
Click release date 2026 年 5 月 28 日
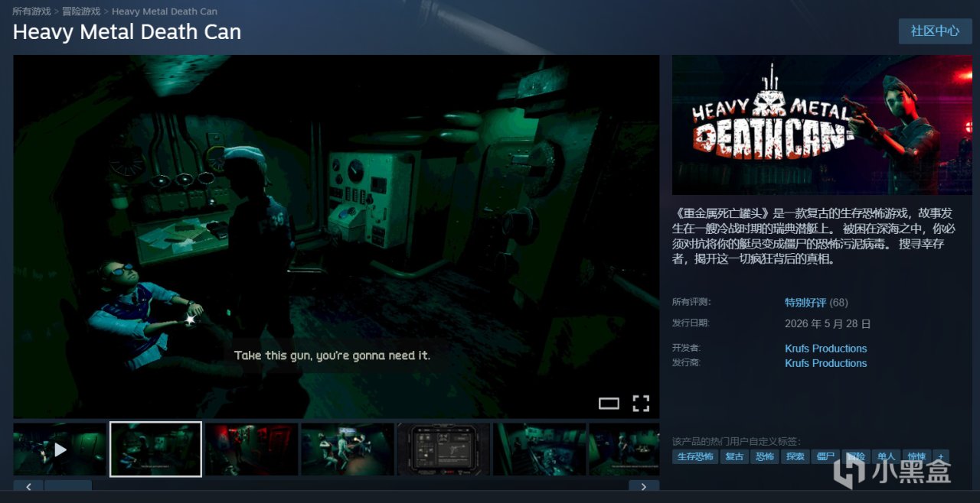828,323
